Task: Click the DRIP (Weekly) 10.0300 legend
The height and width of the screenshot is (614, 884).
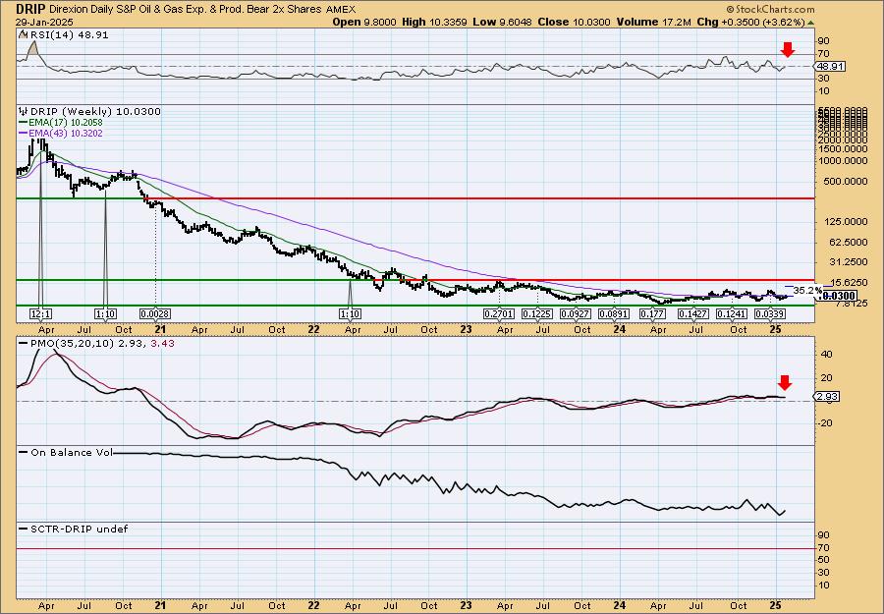Action: 95,112
